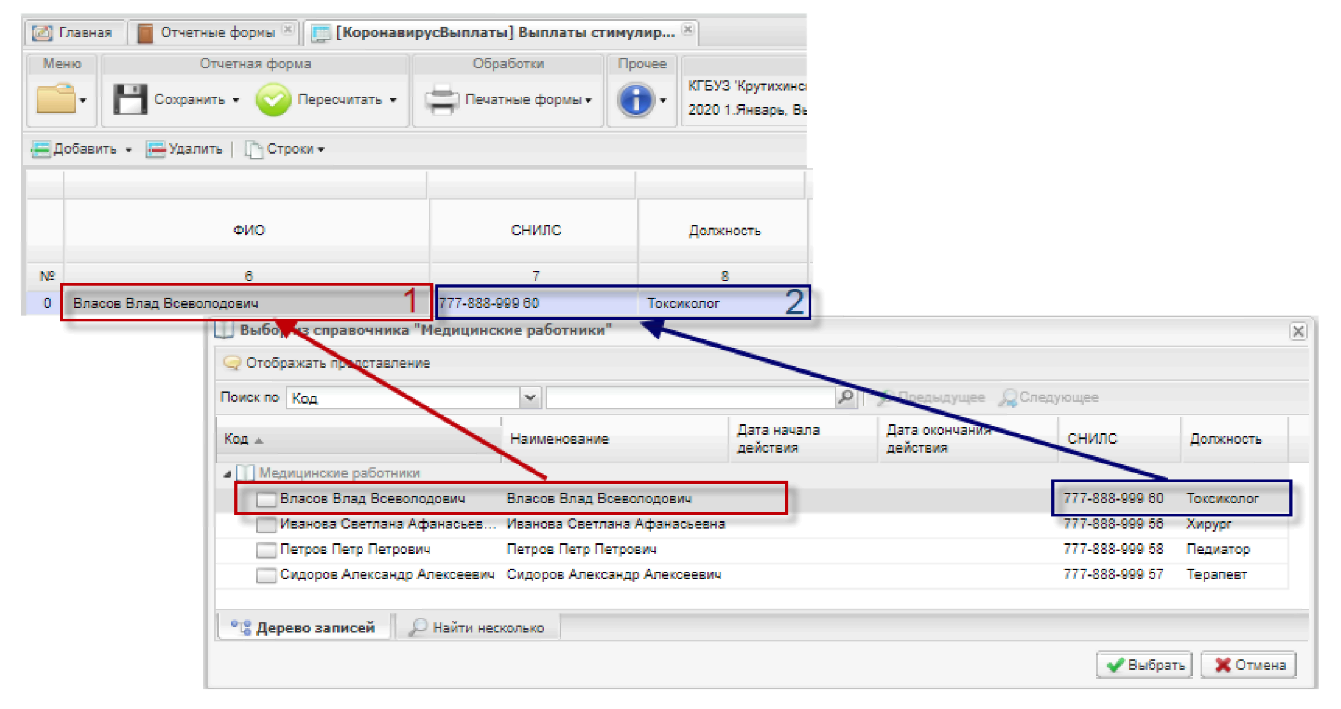Click the blue info icon under Прочее
1341x709 pixels.
(636, 100)
